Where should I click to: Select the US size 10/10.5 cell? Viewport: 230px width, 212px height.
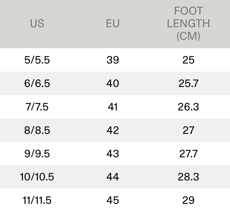click(37, 177)
